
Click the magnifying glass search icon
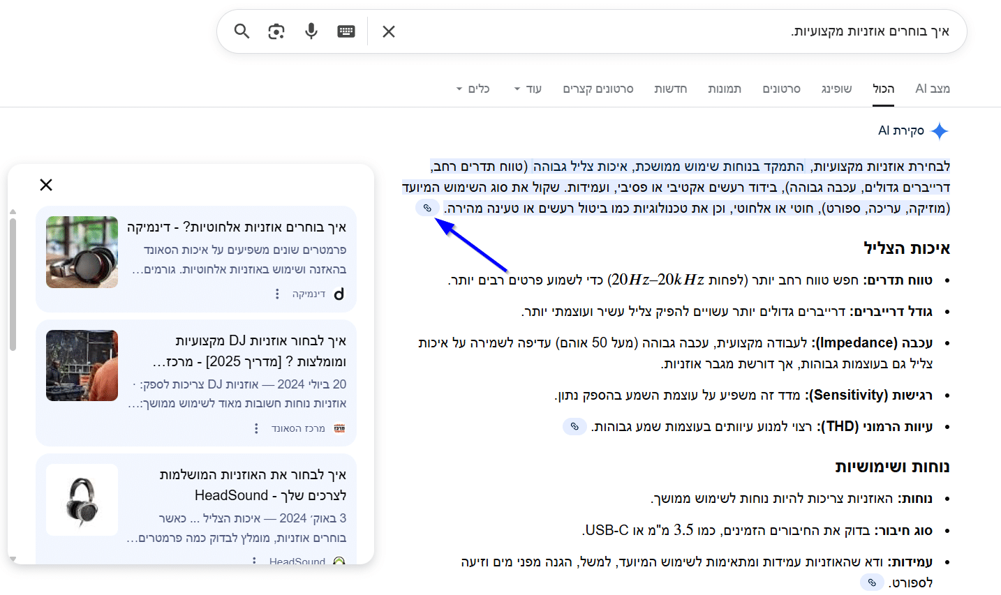click(x=241, y=31)
